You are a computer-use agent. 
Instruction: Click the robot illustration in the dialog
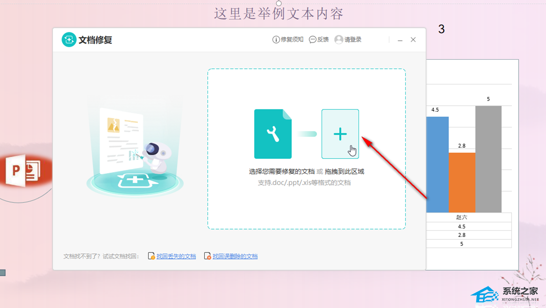coord(157,157)
